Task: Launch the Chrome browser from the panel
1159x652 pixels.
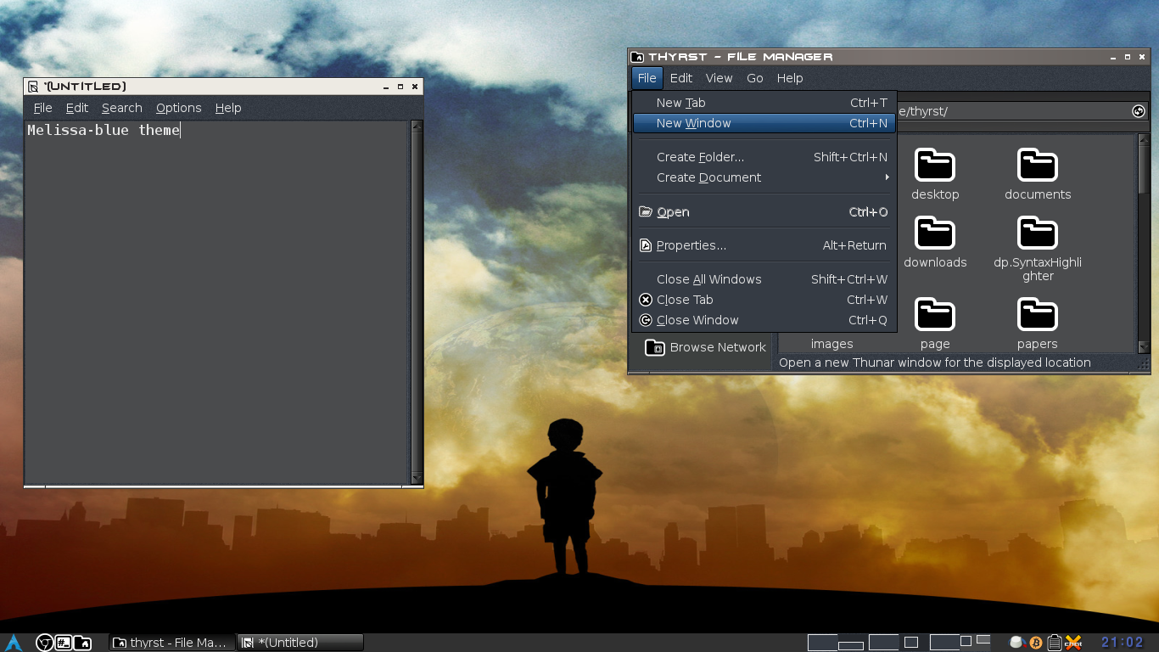Action: point(44,643)
